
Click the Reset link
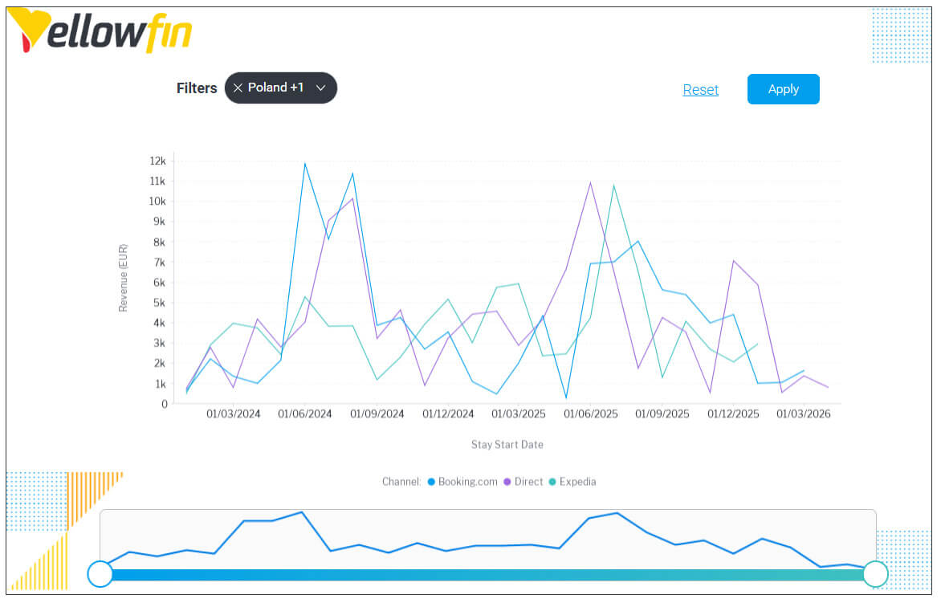pos(700,89)
